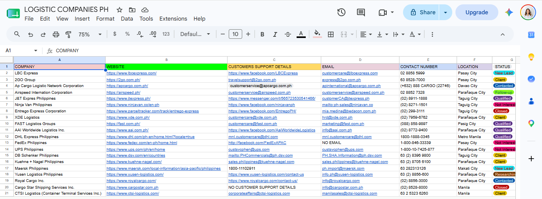Click the Upgrade button
Image resolution: width=542 pixels, height=199 pixels.
(476, 12)
